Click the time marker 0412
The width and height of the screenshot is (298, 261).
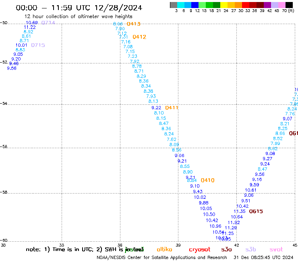139,37
